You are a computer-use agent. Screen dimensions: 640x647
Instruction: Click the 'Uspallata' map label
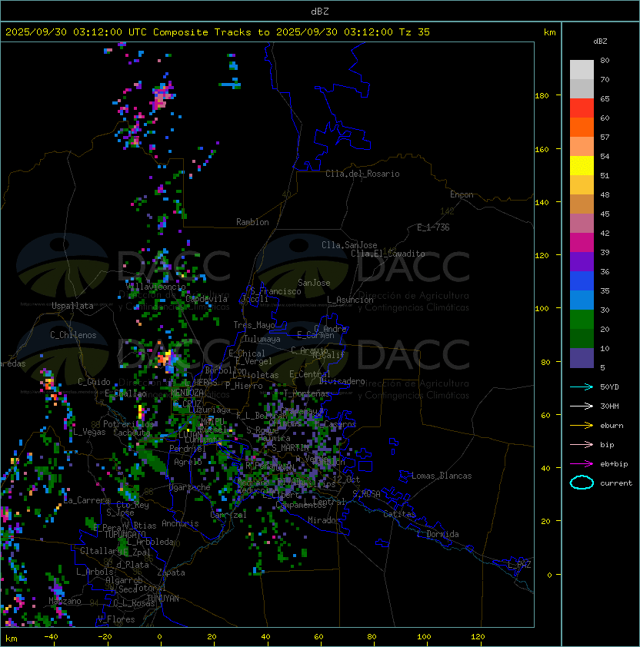72,306
